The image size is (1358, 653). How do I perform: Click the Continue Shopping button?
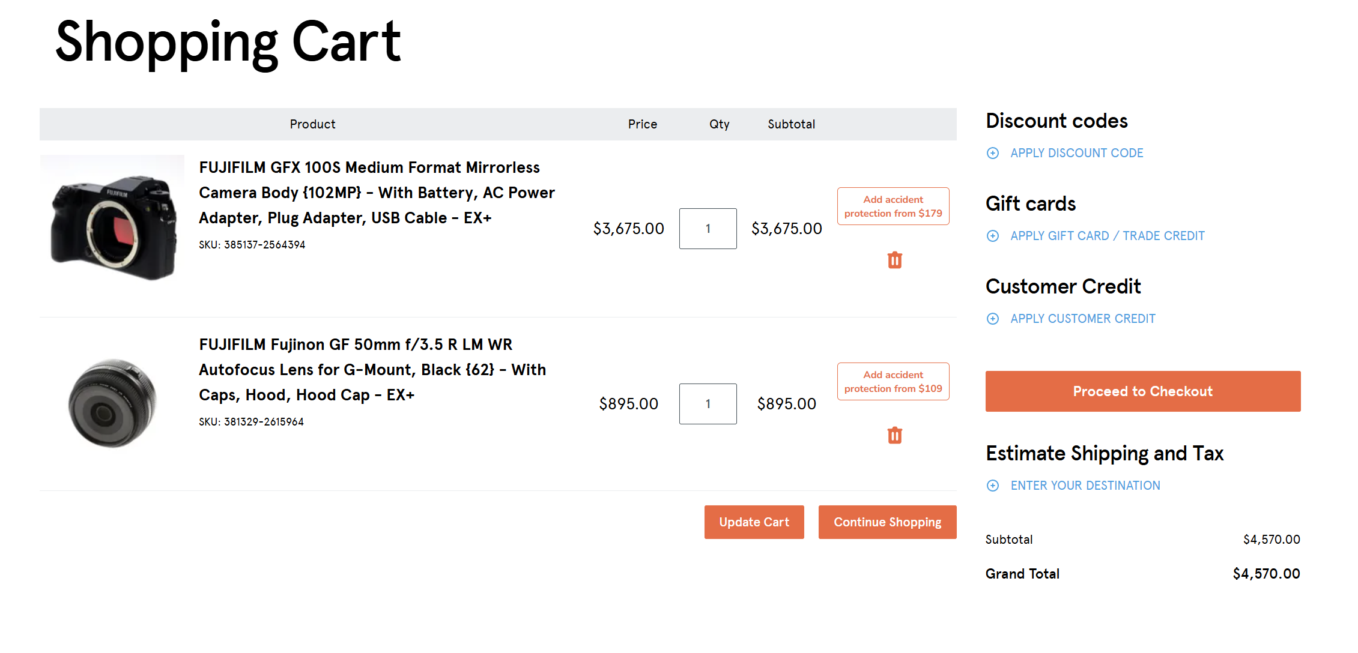coord(887,522)
